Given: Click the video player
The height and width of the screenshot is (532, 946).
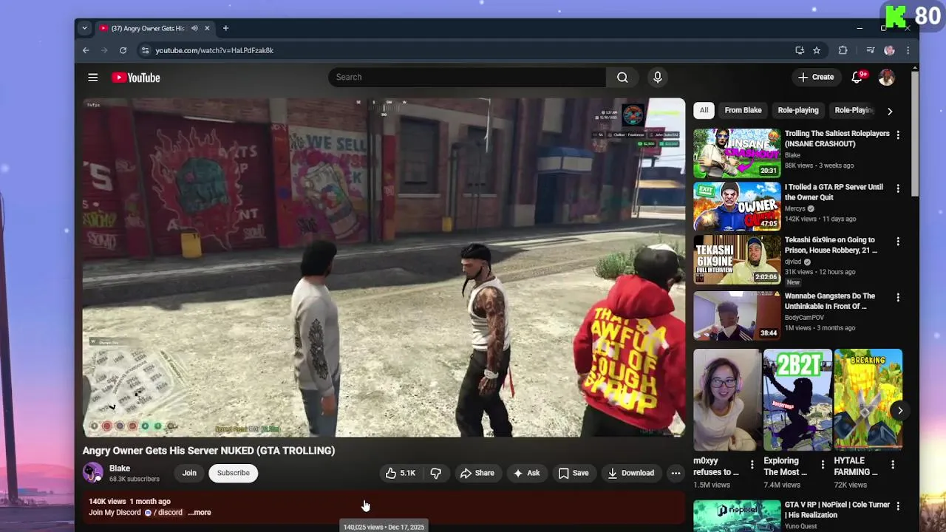Looking at the screenshot, I should [384, 267].
